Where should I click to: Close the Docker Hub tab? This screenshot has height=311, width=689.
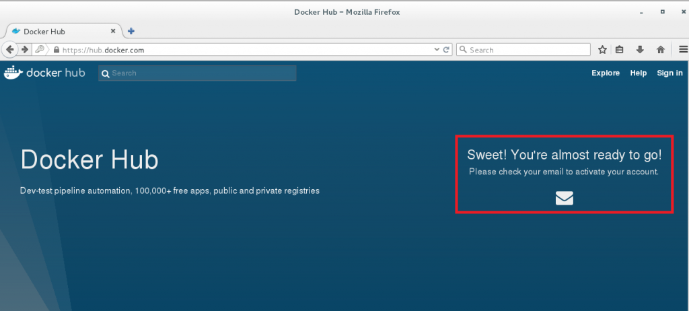[x=113, y=31]
